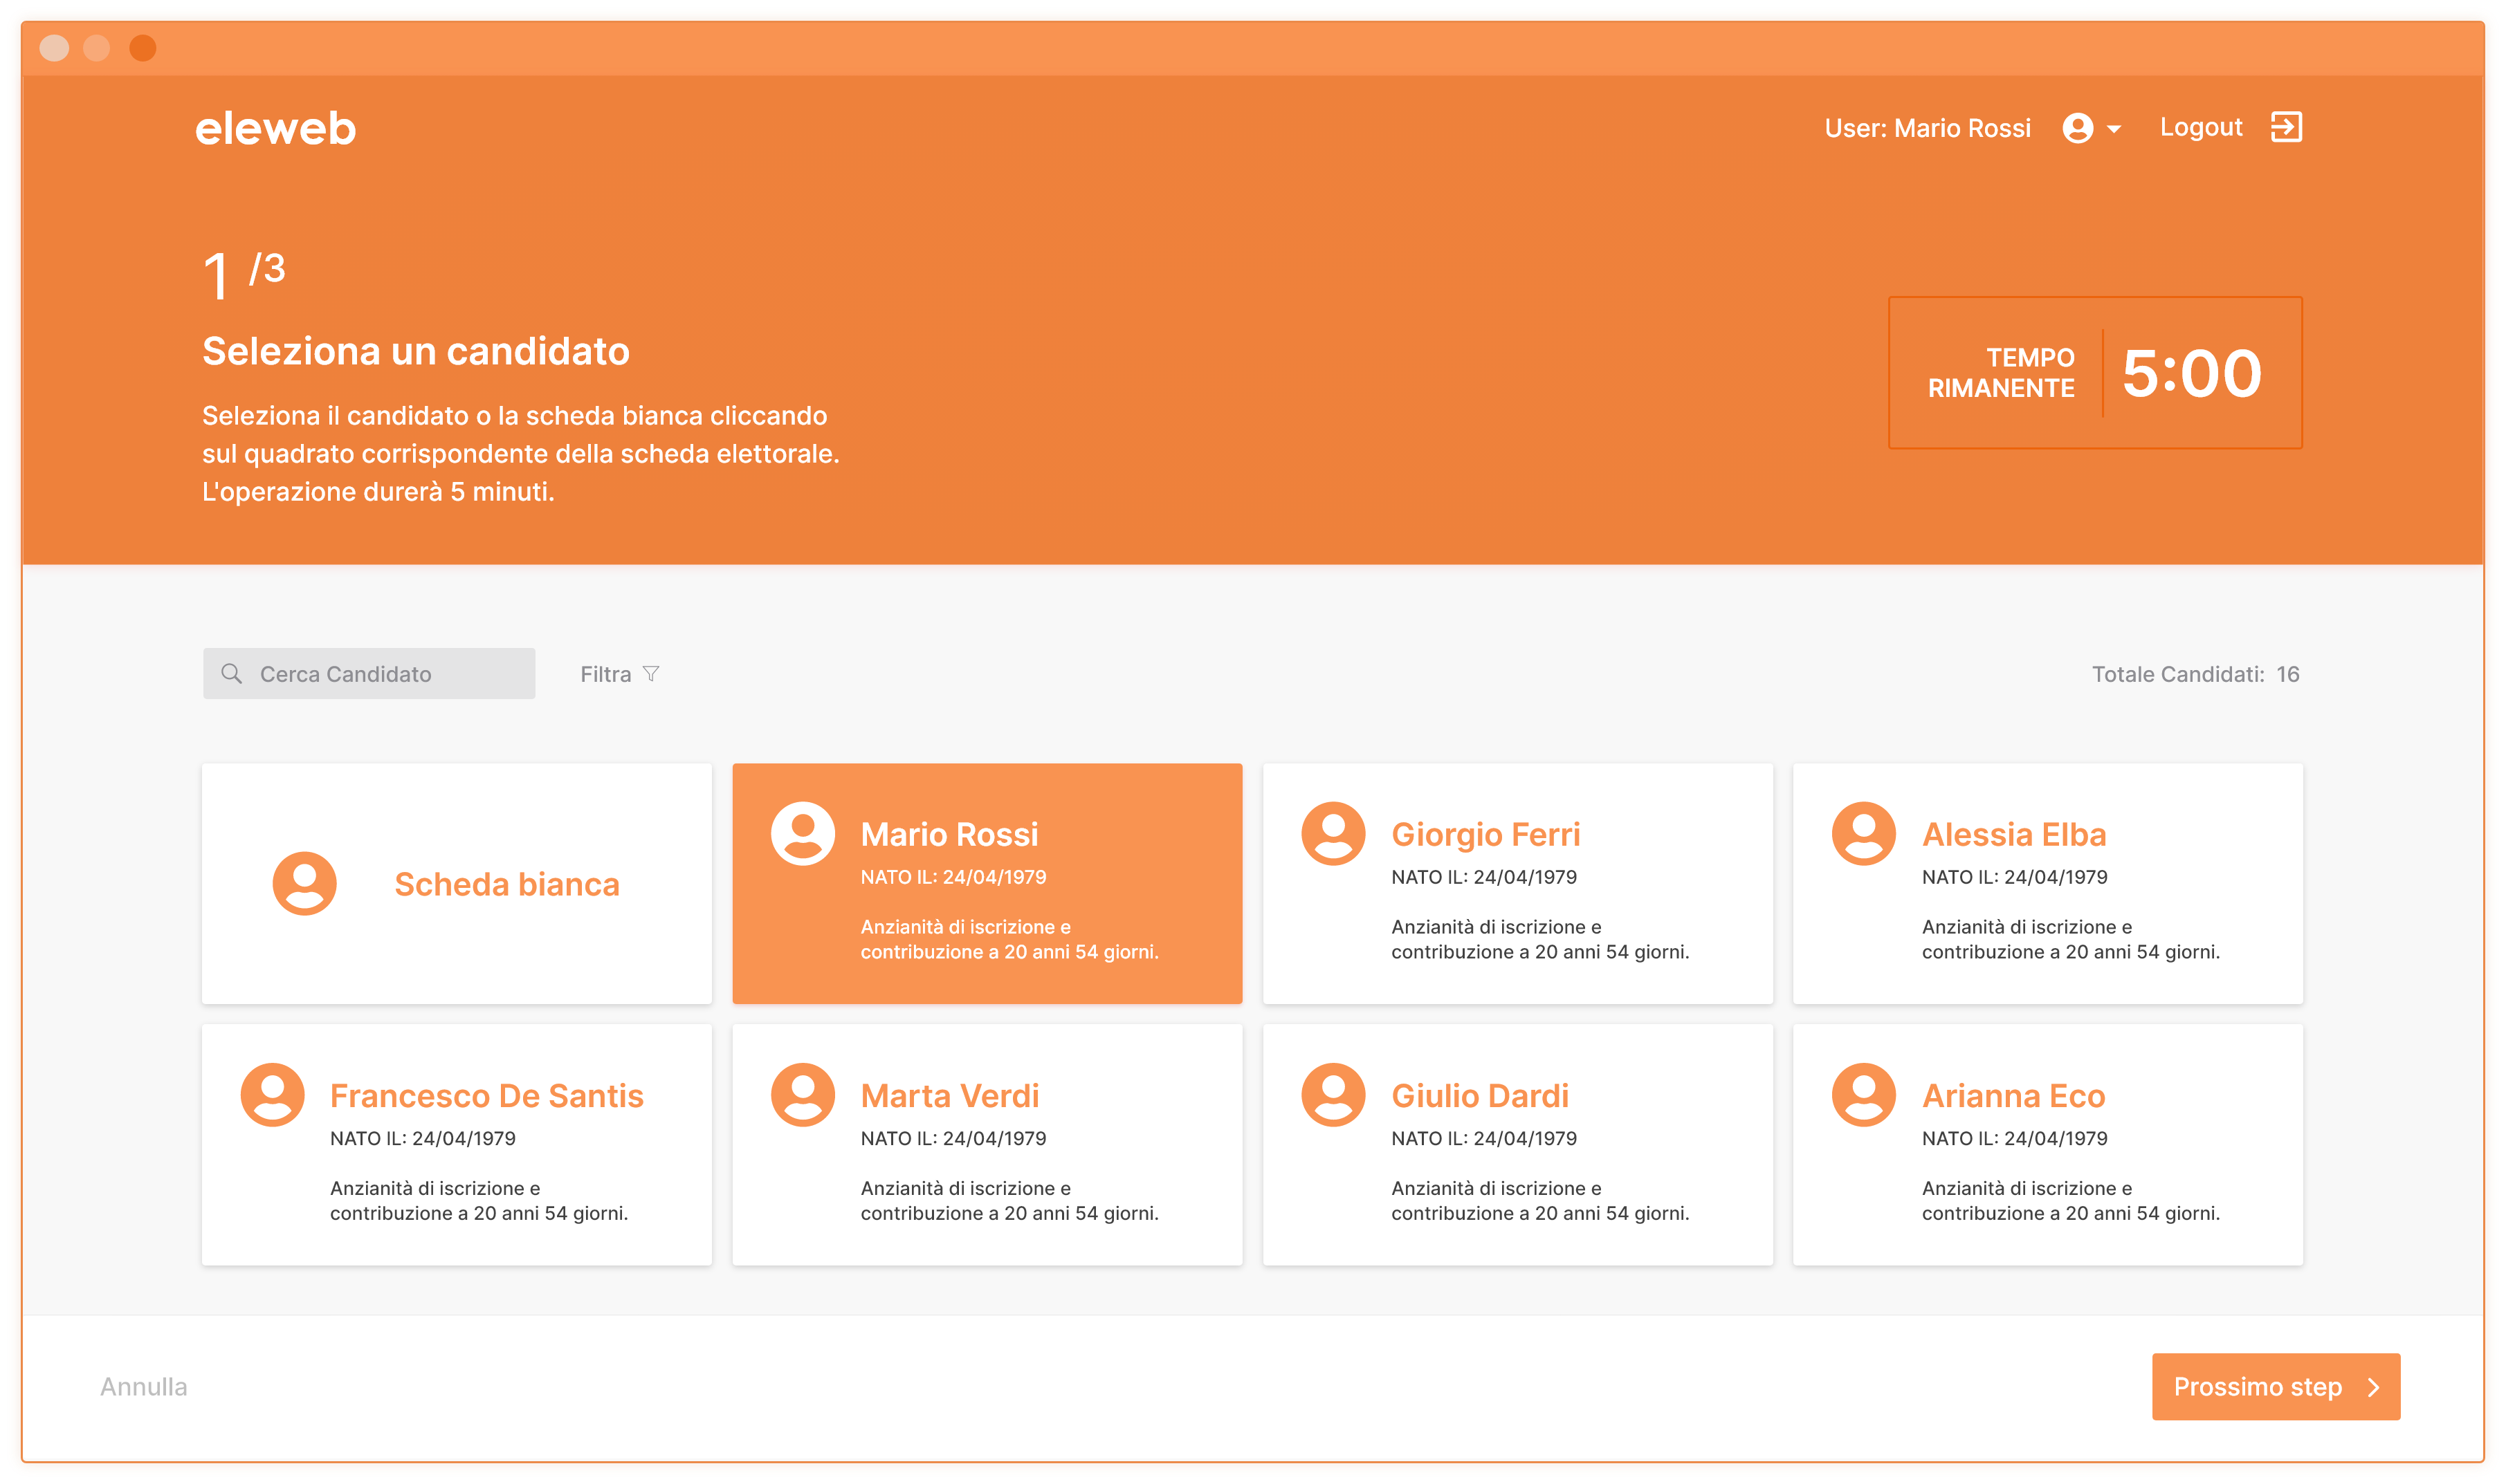
Task: Click Giulio Dardi avatar icon
Action: tap(1333, 1094)
